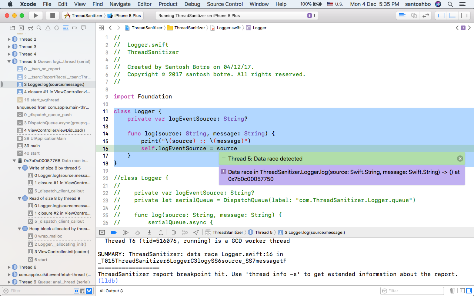Clear the console output
Screen dimensions: 474x296
click(452, 291)
